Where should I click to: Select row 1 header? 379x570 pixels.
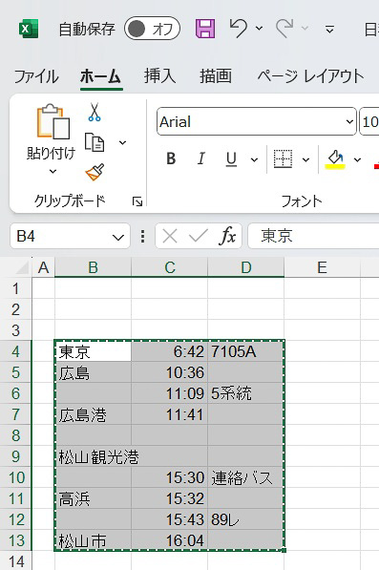click(15, 288)
